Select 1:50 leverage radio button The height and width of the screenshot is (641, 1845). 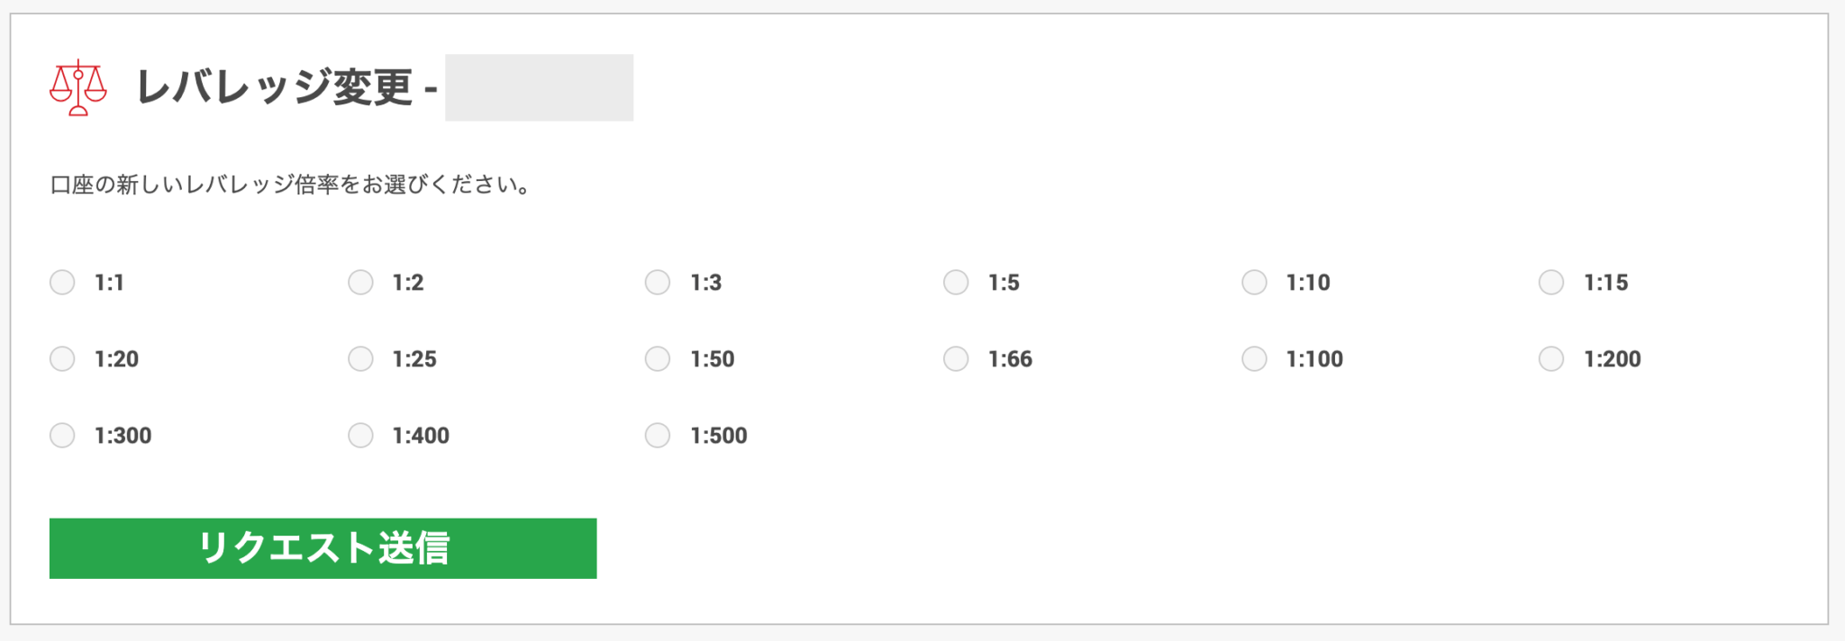(658, 359)
